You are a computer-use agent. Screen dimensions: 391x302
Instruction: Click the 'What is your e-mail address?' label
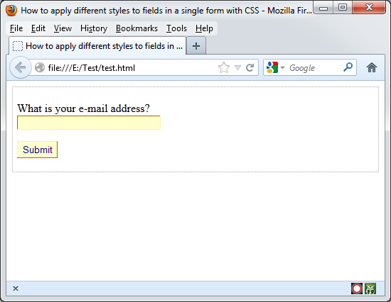click(x=84, y=108)
